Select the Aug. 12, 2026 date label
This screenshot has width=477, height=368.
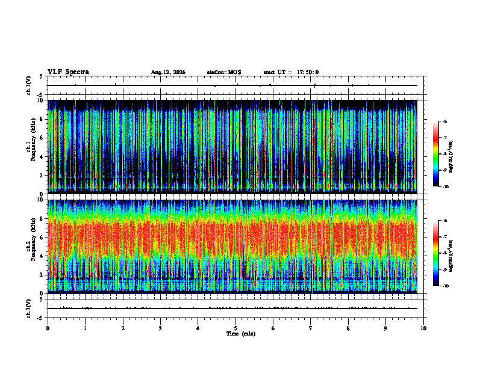coord(168,72)
